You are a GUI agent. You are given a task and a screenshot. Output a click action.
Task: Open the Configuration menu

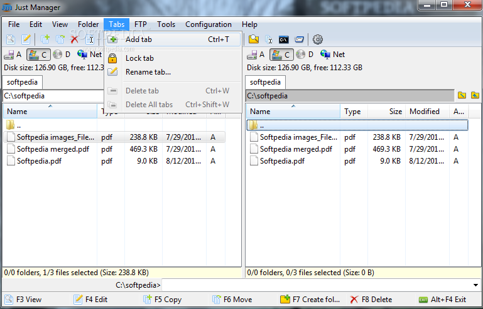pyautogui.click(x=209, y=24)
